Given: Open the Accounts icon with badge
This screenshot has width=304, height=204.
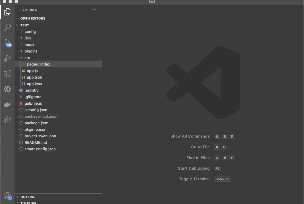Looking at the screenshot, I should [8, 196].
